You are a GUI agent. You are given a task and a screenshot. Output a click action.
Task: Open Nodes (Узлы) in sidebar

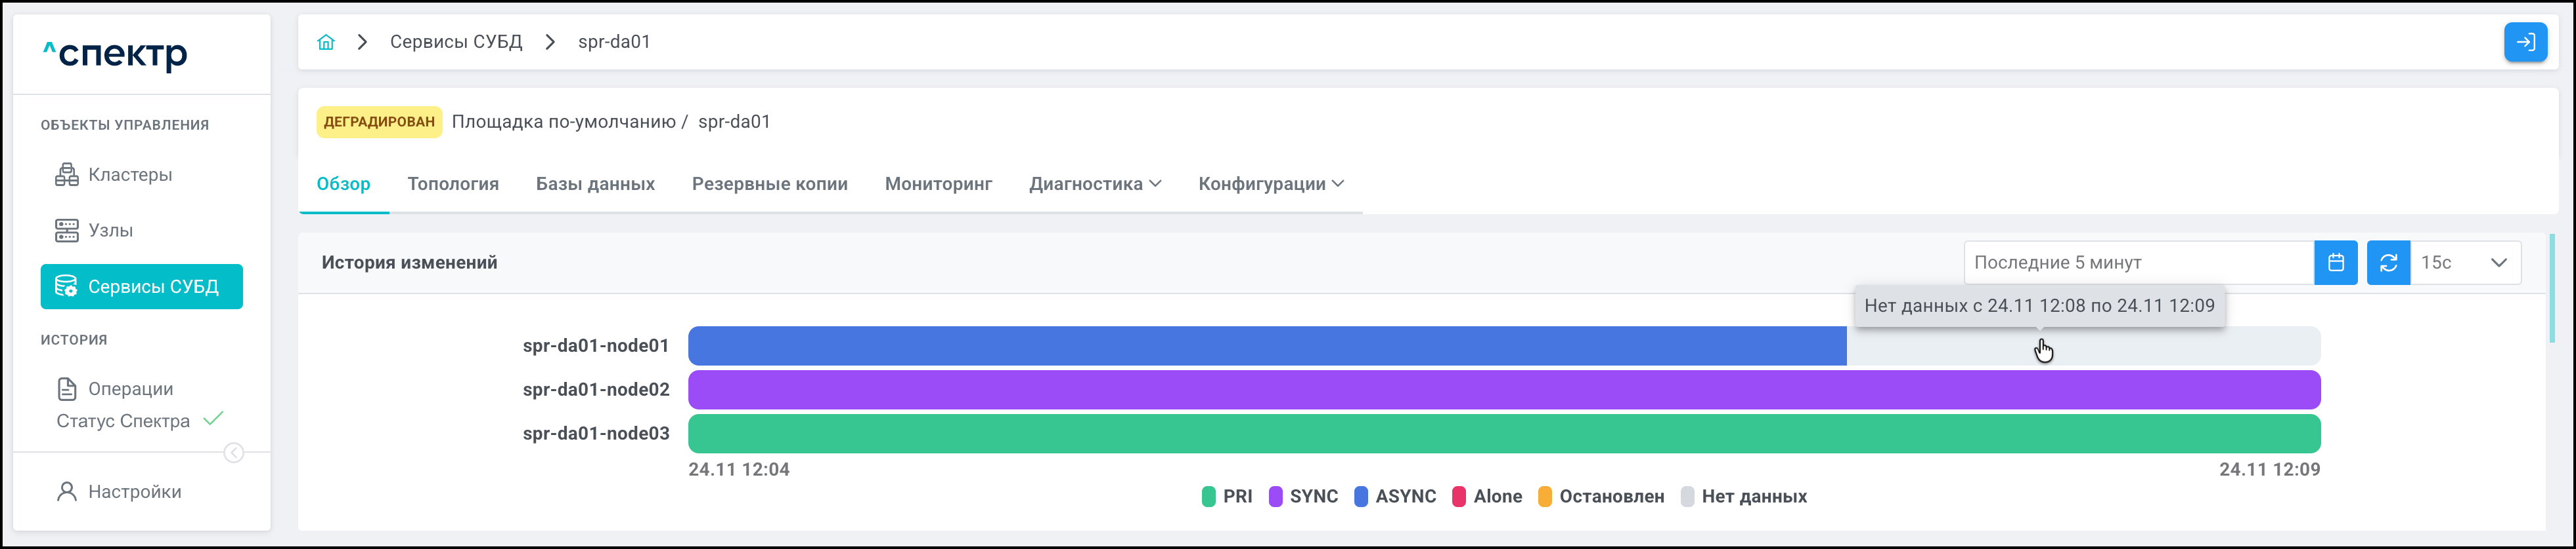tap(110, 231)
